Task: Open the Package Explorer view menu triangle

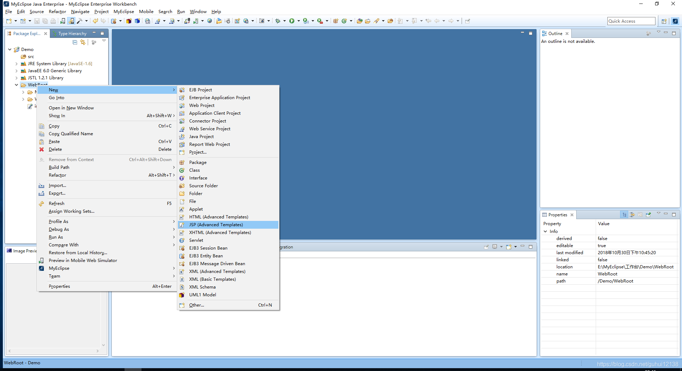Action: coord(104,41)
